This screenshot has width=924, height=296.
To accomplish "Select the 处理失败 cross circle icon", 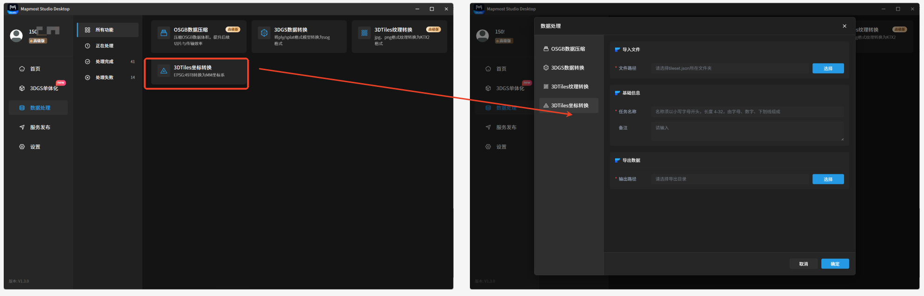I will [87, 77].
